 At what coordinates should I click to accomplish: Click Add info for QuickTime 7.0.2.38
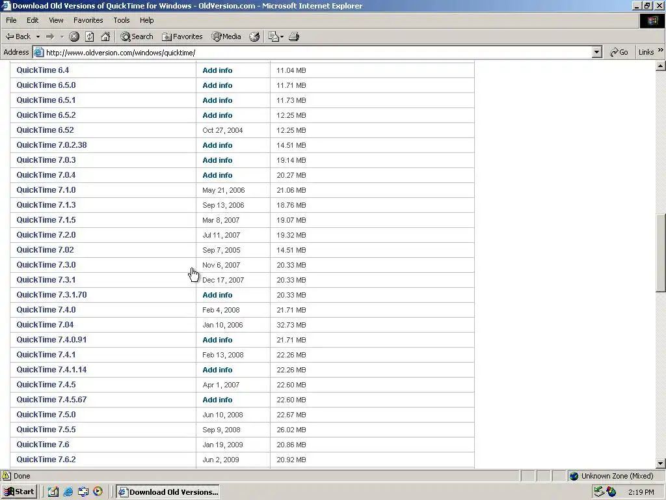[217, 145]
